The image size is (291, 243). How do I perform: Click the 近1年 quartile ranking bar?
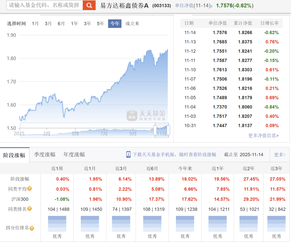tap(217, 224)
